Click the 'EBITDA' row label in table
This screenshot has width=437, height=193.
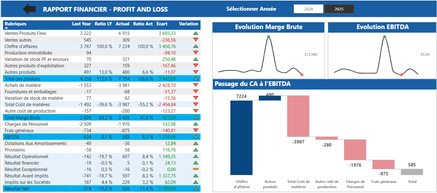click(x=12, y=137)
